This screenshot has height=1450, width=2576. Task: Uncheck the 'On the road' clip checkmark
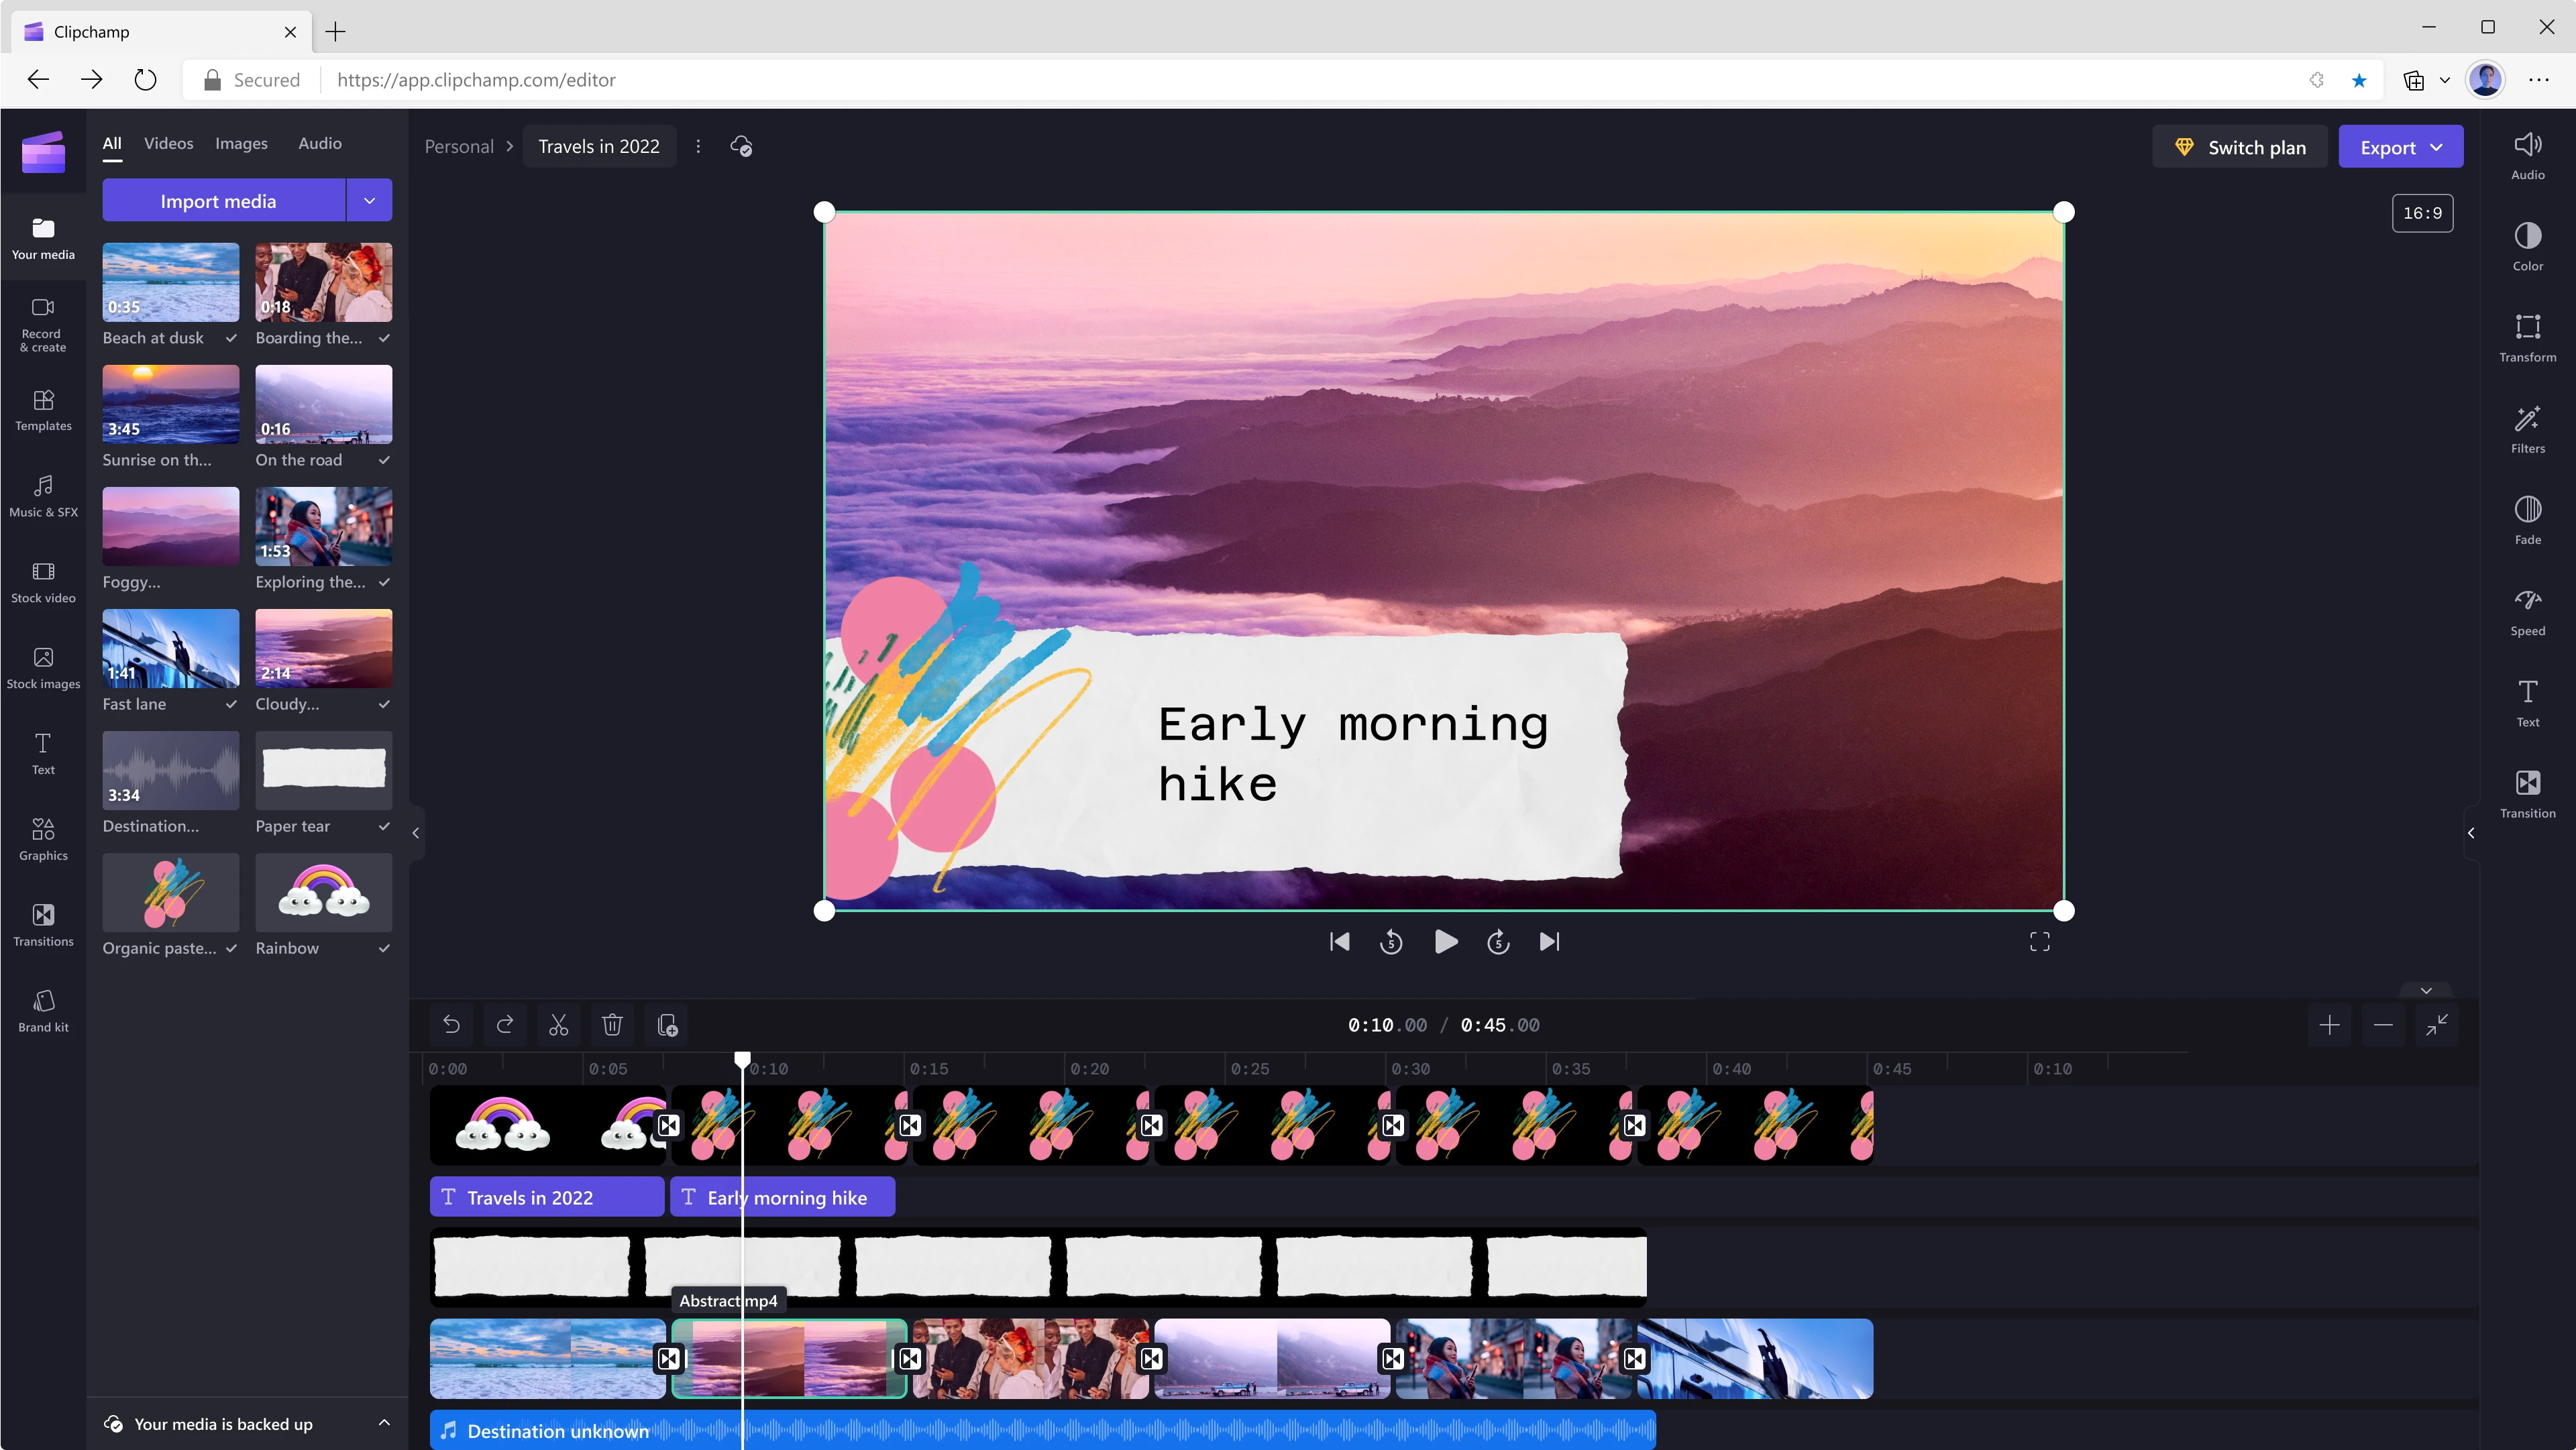[x=384, y=461]
